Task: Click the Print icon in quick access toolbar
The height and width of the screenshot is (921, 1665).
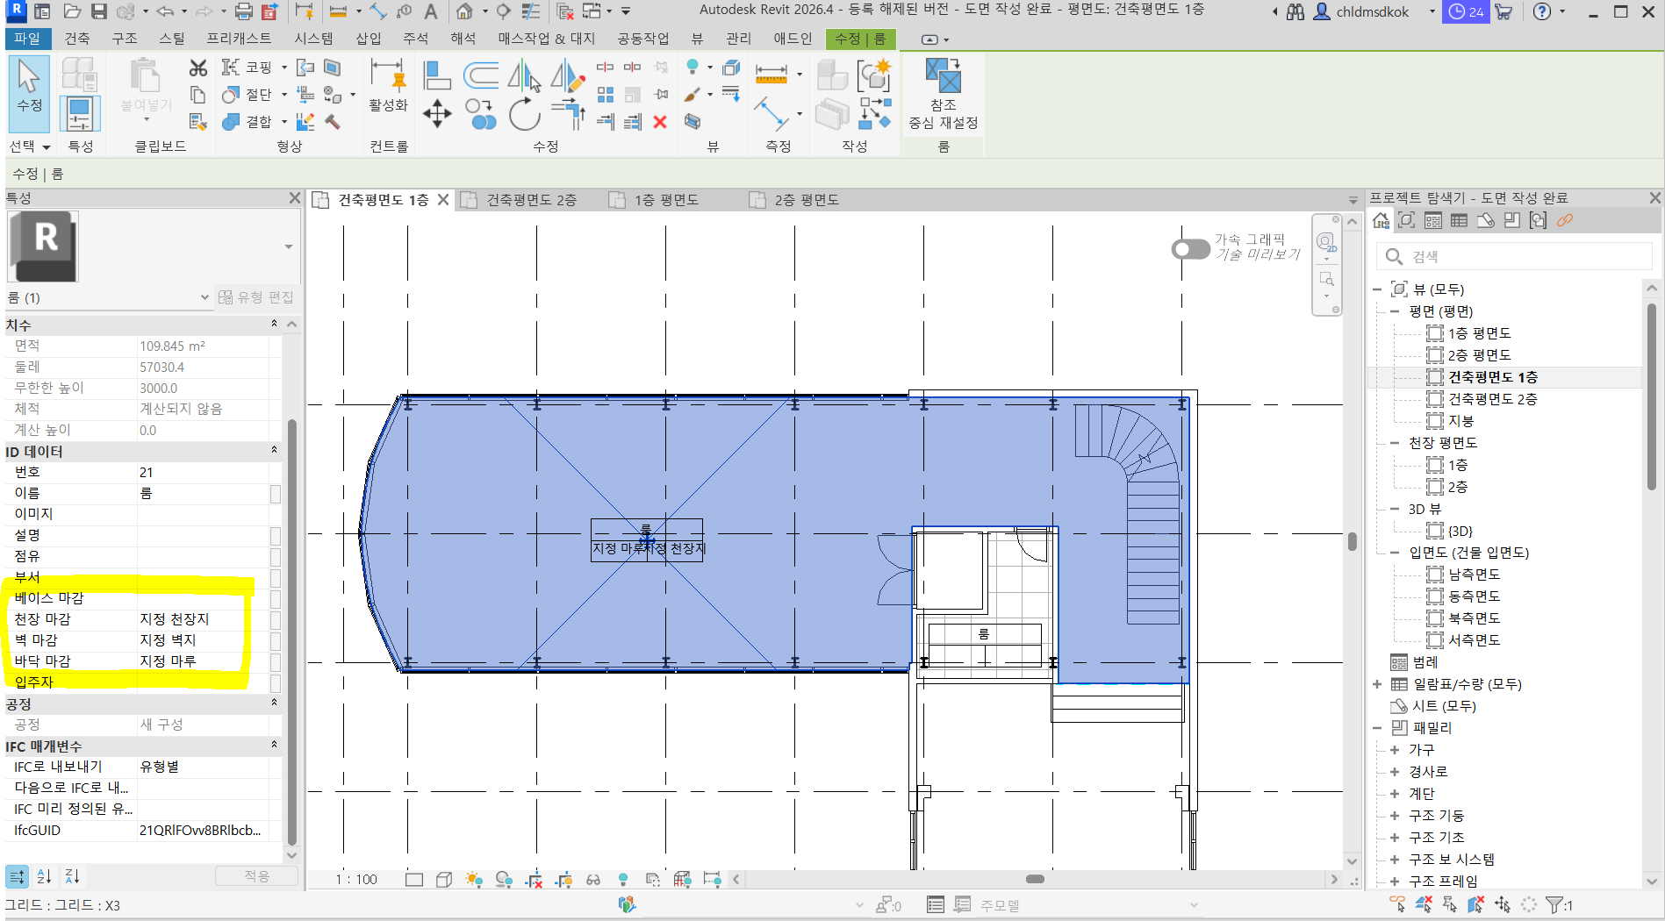Action: 244,11
